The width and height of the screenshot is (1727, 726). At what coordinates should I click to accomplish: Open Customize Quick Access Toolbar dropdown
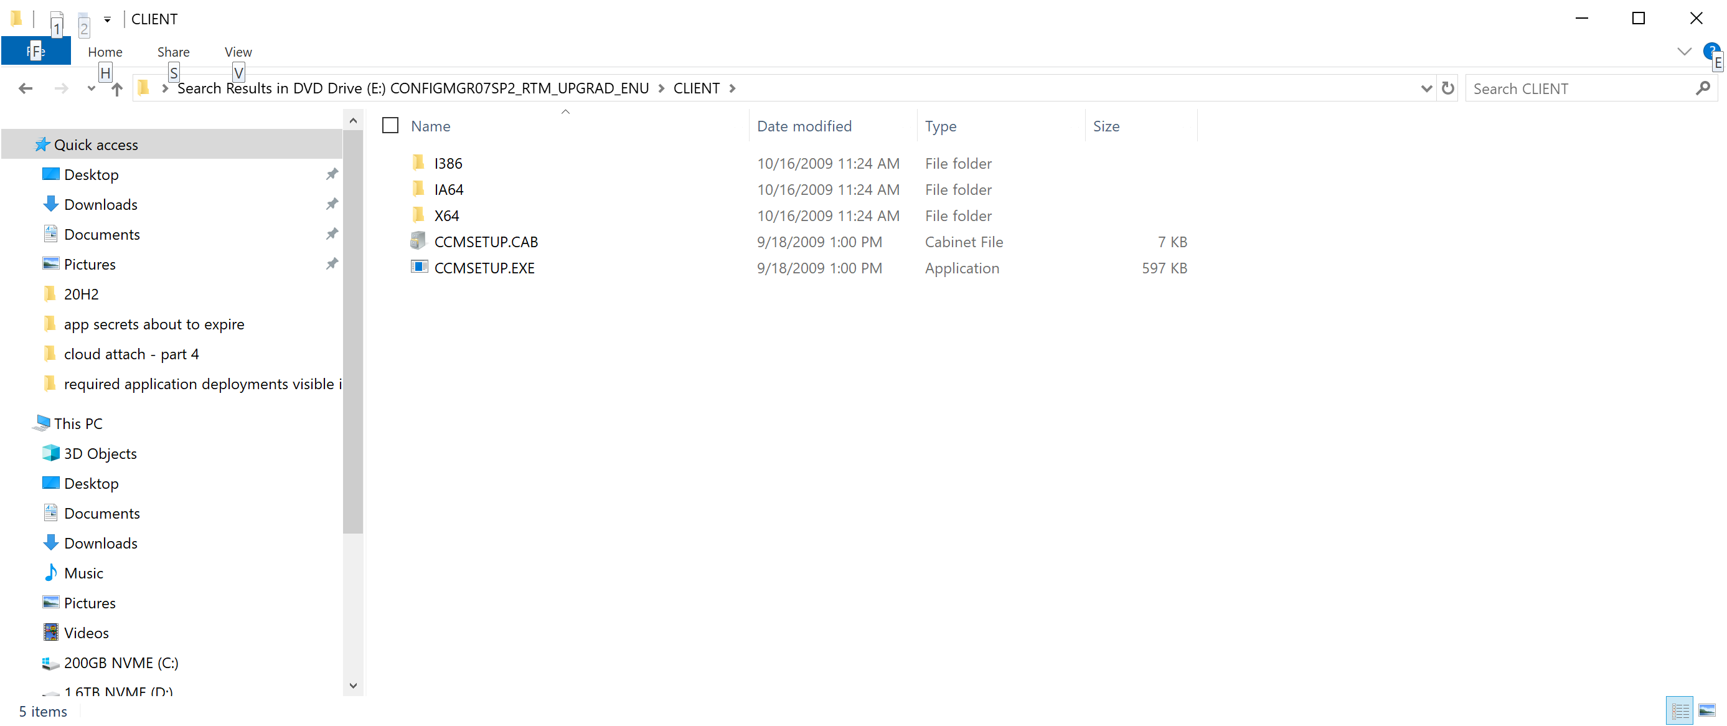(x=107, y=19)
